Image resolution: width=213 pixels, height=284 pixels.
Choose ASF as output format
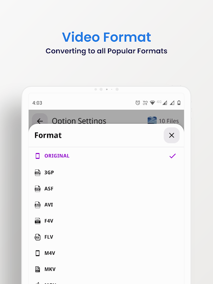[49, 189]
